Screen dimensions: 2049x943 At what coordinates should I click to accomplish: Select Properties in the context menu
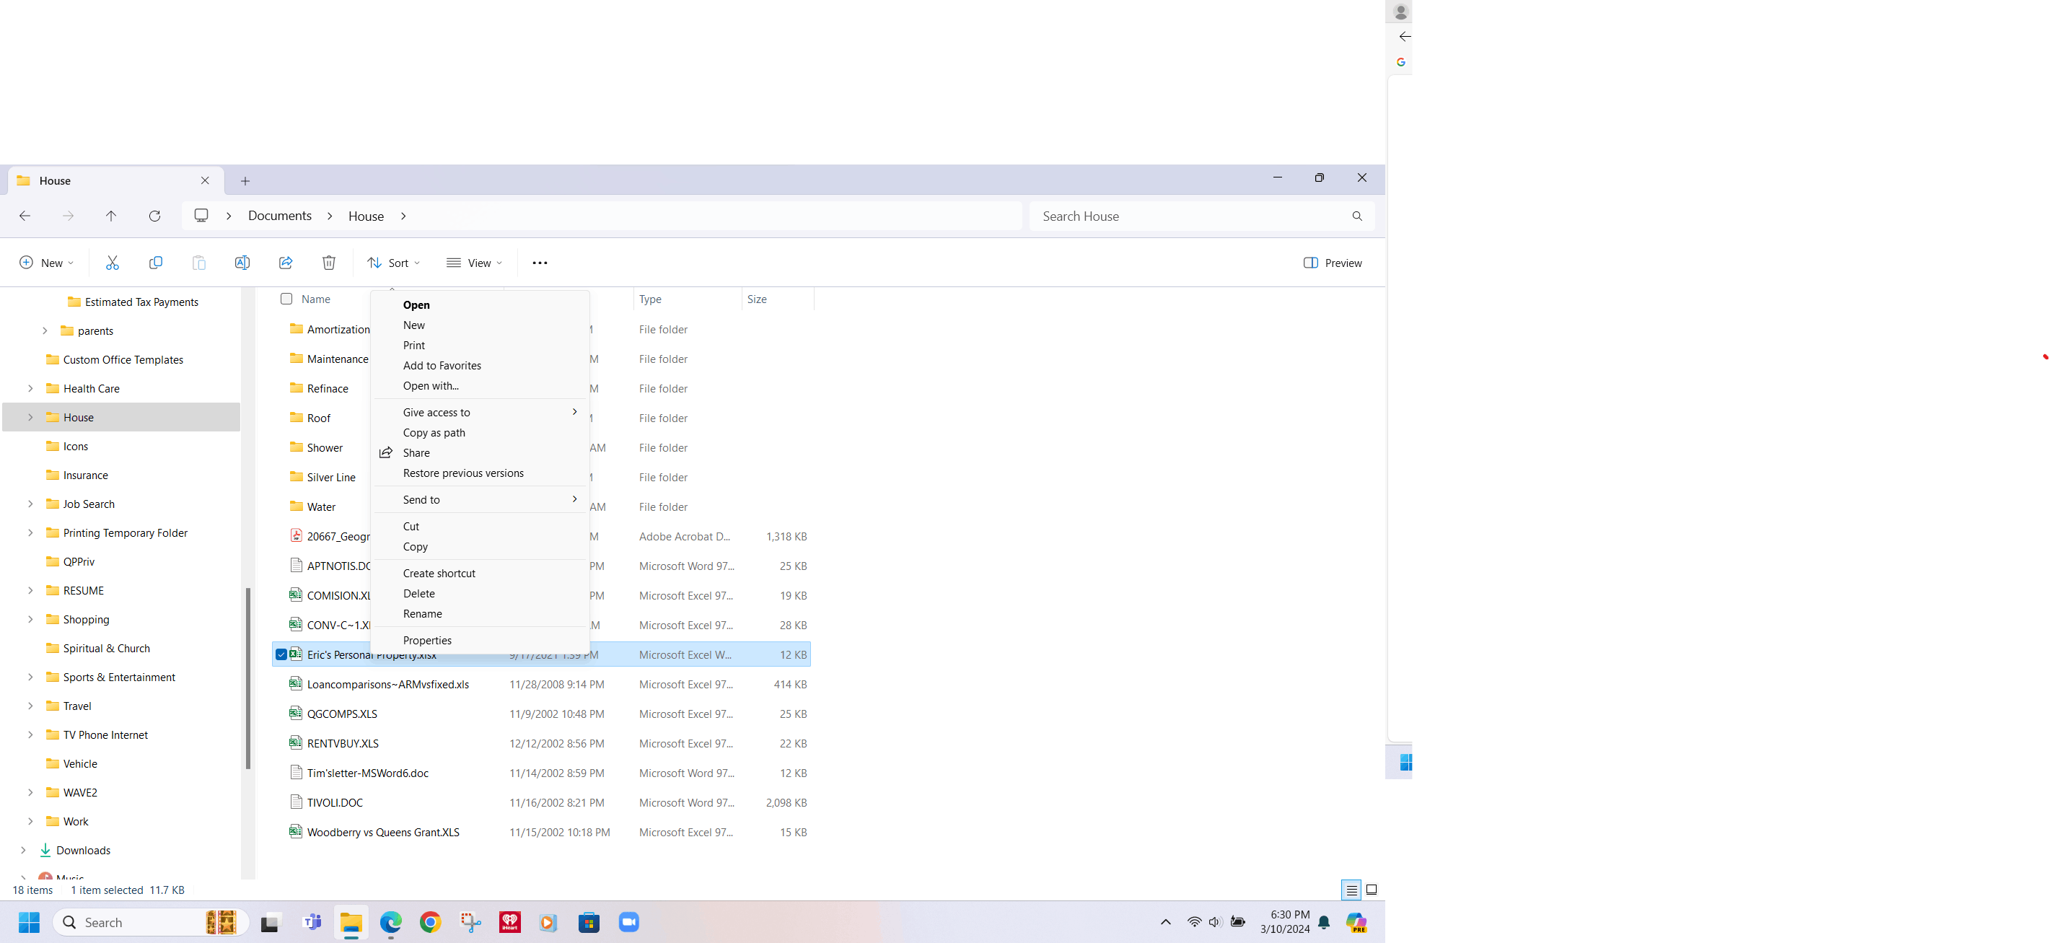tap(427, 640)
